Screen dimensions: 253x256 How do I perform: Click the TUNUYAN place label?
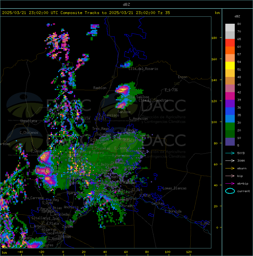click(x=64, y=237)
